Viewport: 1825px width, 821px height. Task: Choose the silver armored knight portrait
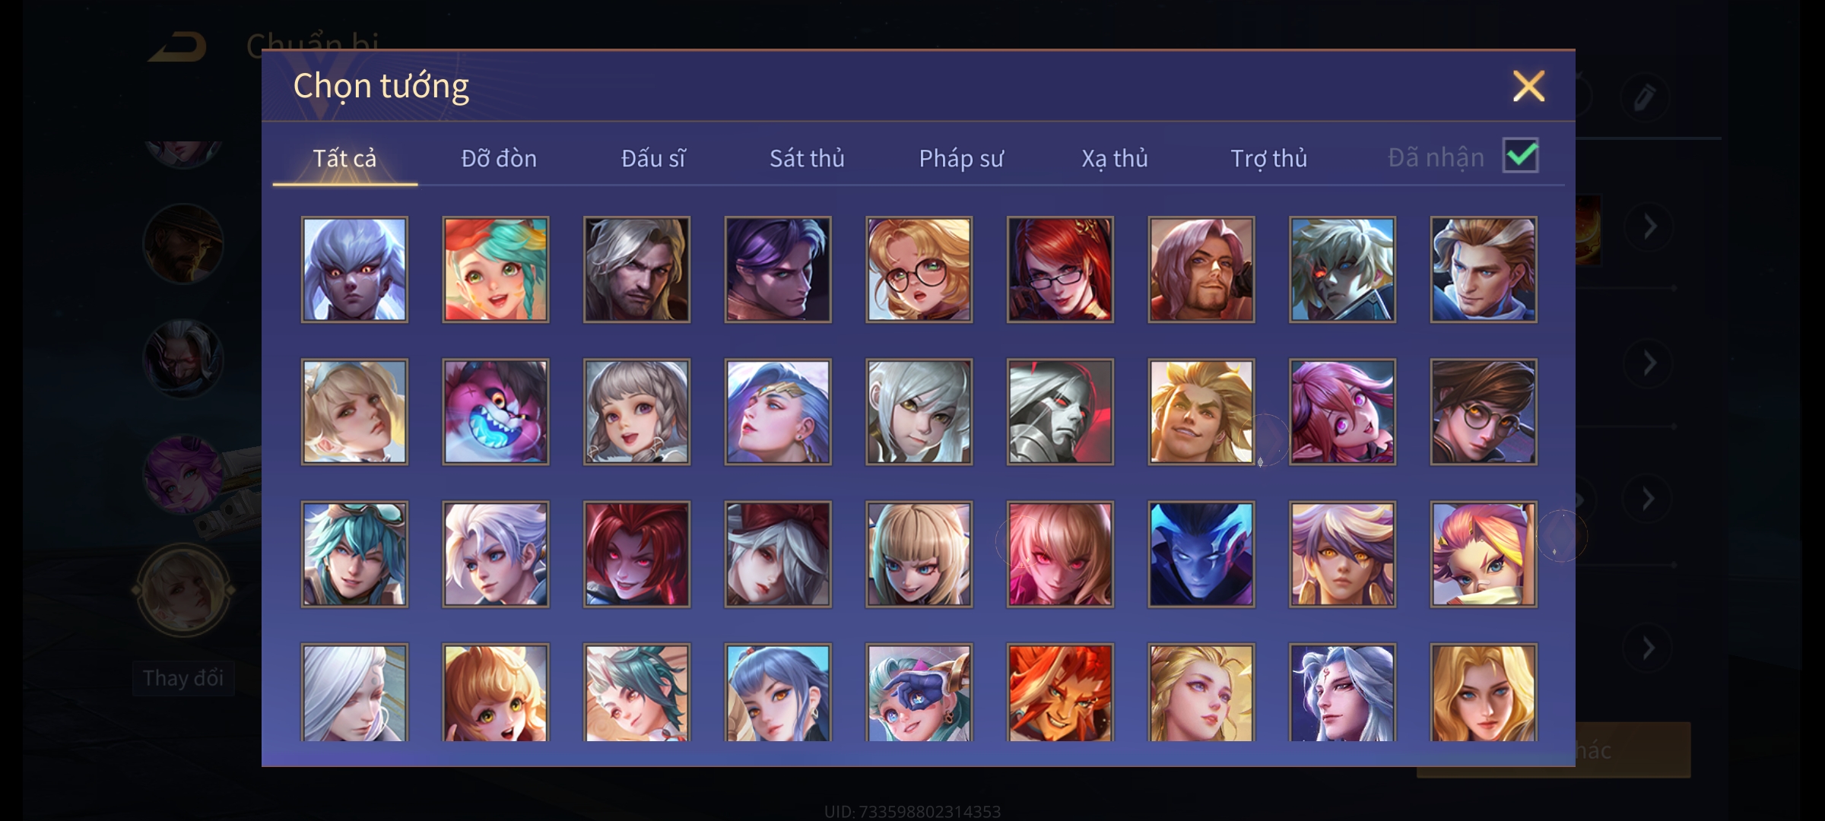[1060, 412]
